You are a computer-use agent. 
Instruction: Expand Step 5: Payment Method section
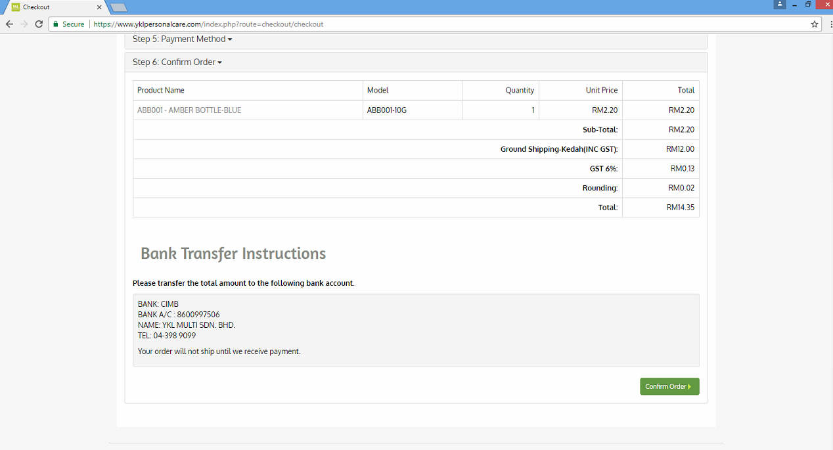point(183,39)
